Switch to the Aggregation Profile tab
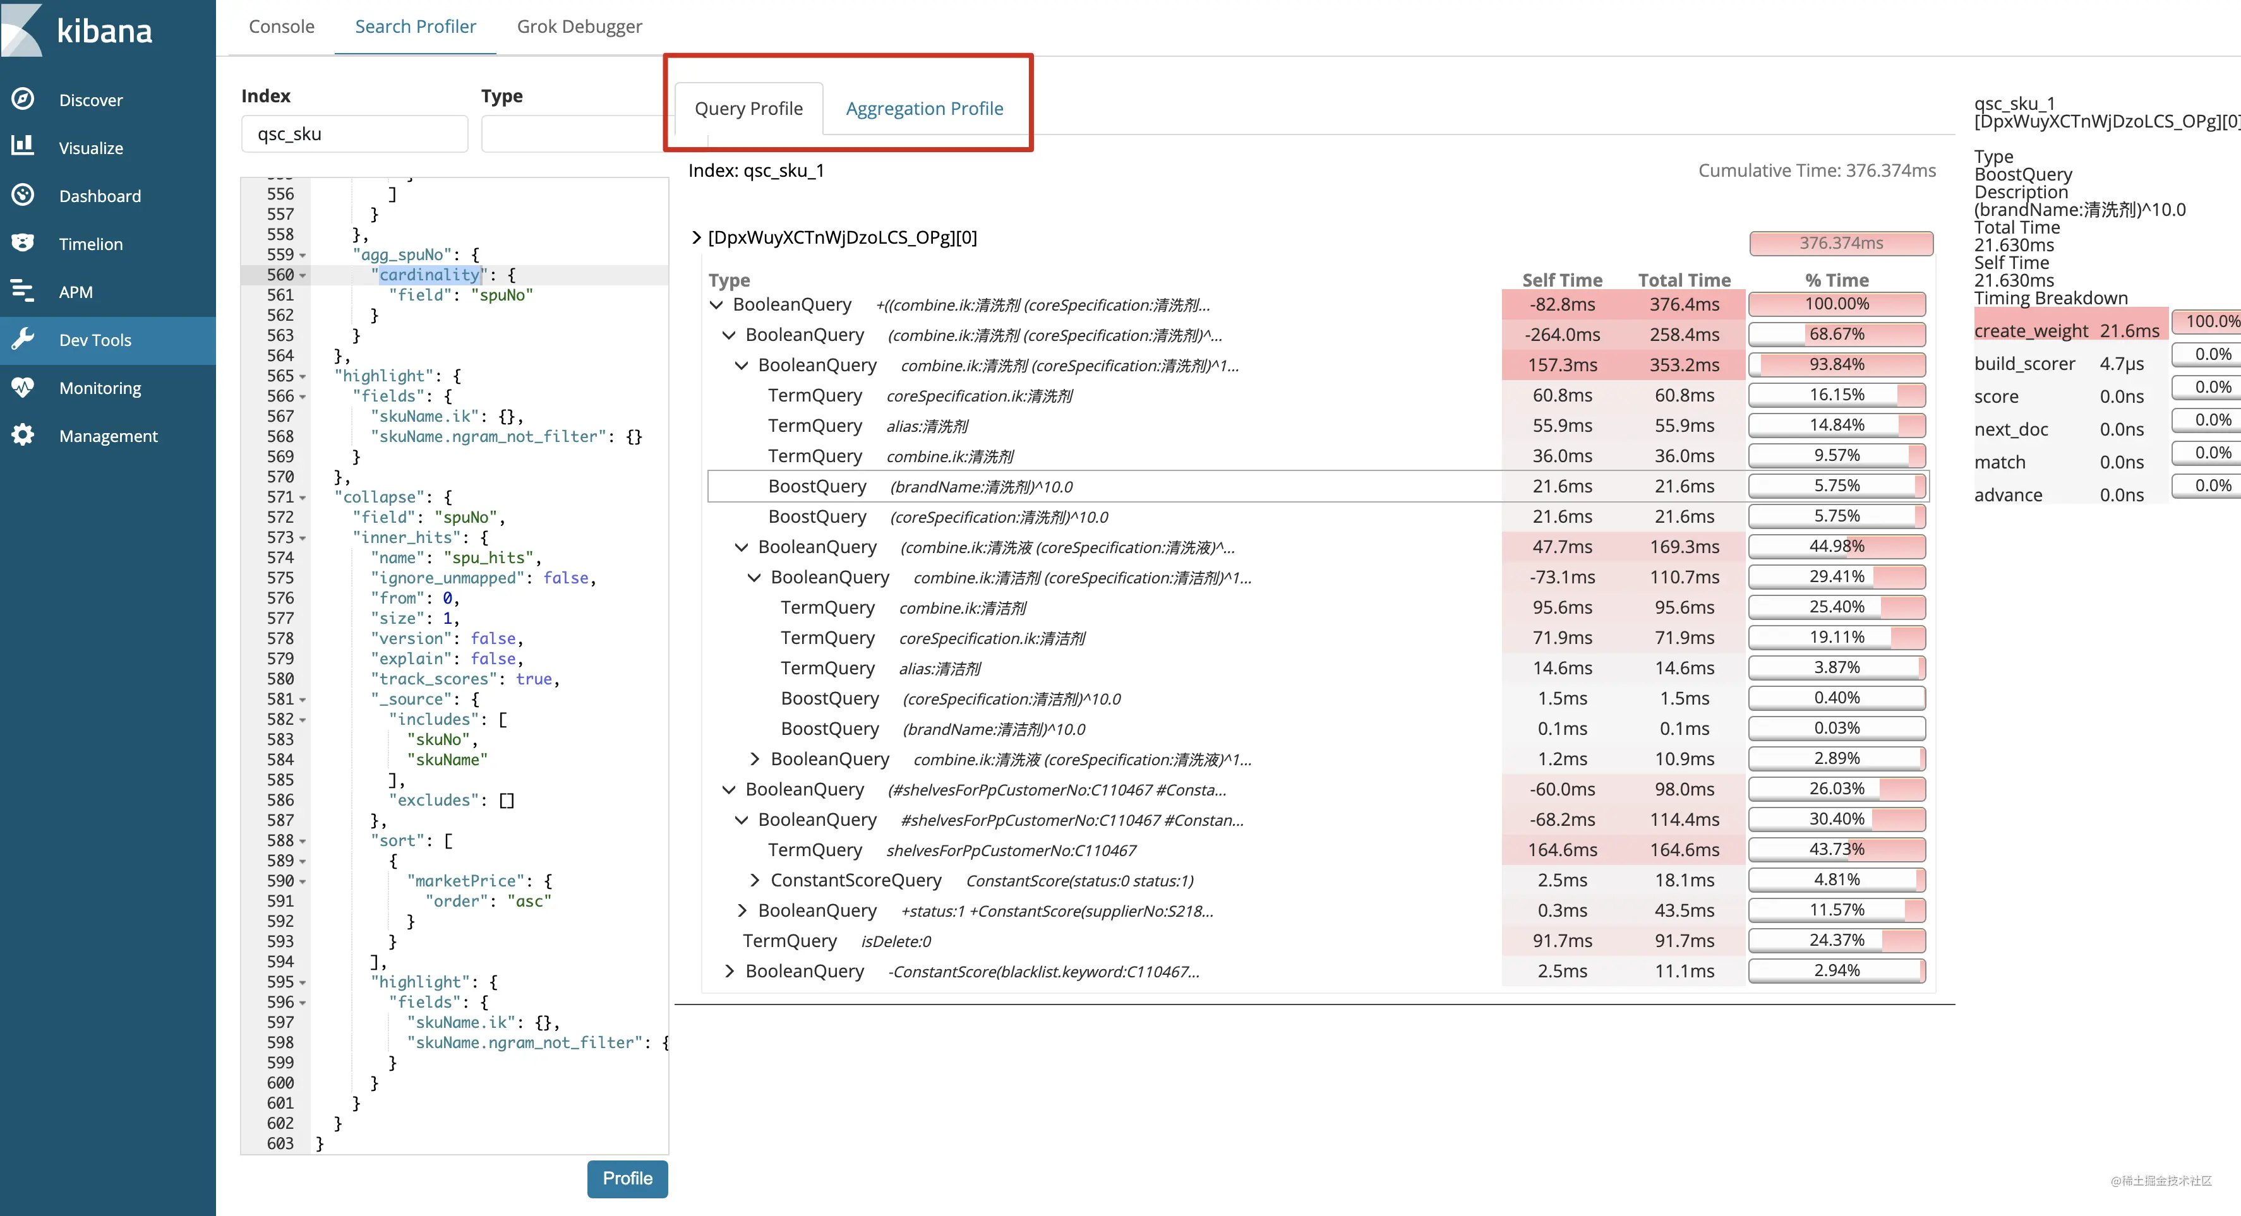This screenshot has height=1216, width=2241. pos(924,109)
